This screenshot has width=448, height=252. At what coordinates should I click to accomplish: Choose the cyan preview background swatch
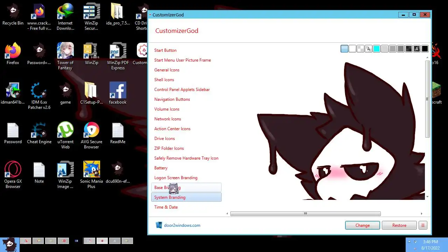tap(377, 49)
